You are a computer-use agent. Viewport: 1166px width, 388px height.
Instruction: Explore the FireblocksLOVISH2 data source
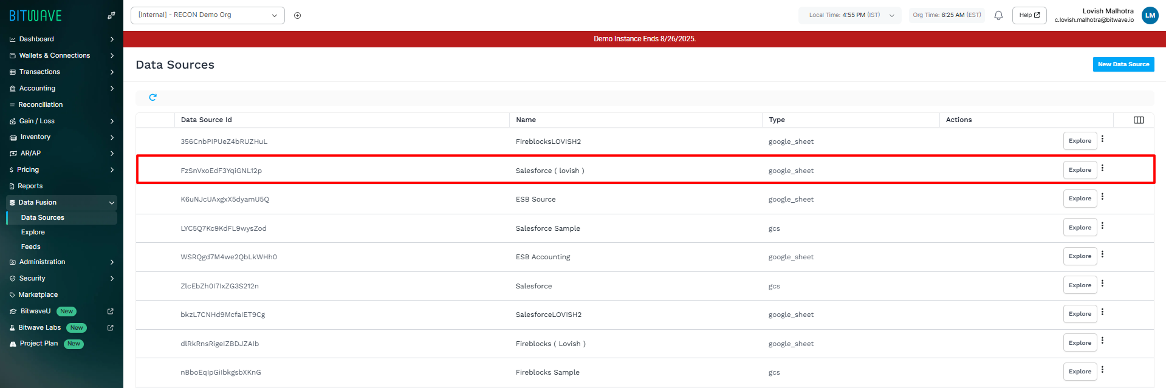click(x=1080, y=141)
